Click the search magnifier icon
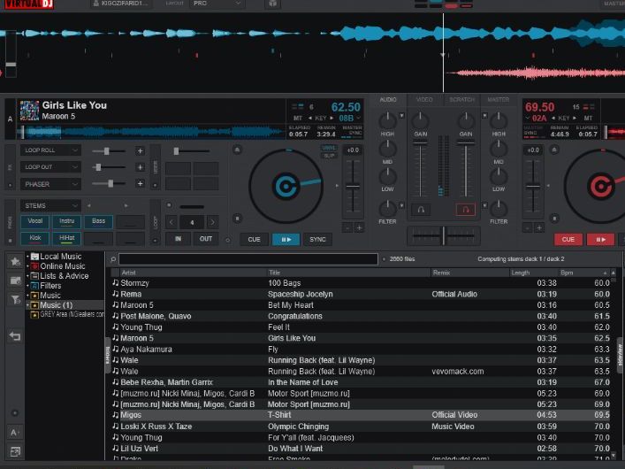The height and width of the screenshot is (469, 625). (x=113, y=259)
